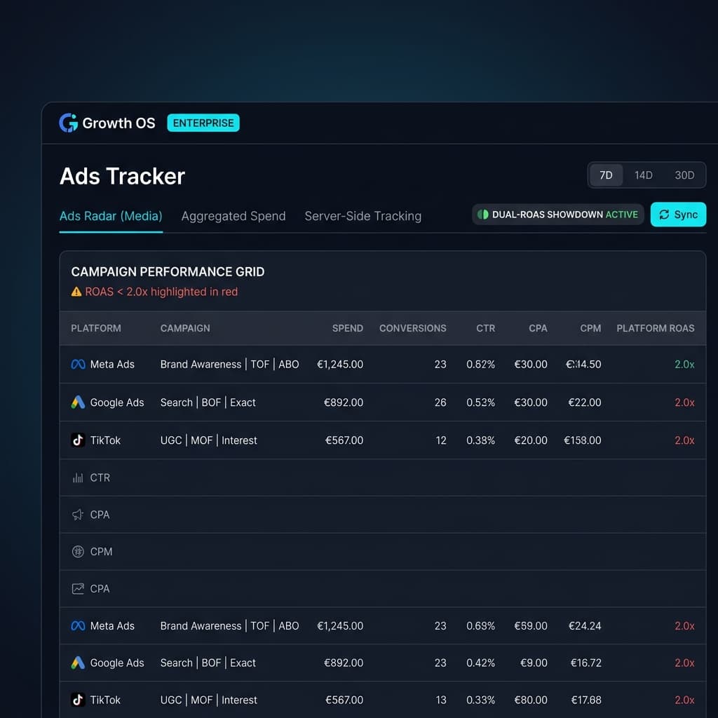Click the TikTok icon in the 12 conversions row
The image size is (718, 718).
click(78, 440)
